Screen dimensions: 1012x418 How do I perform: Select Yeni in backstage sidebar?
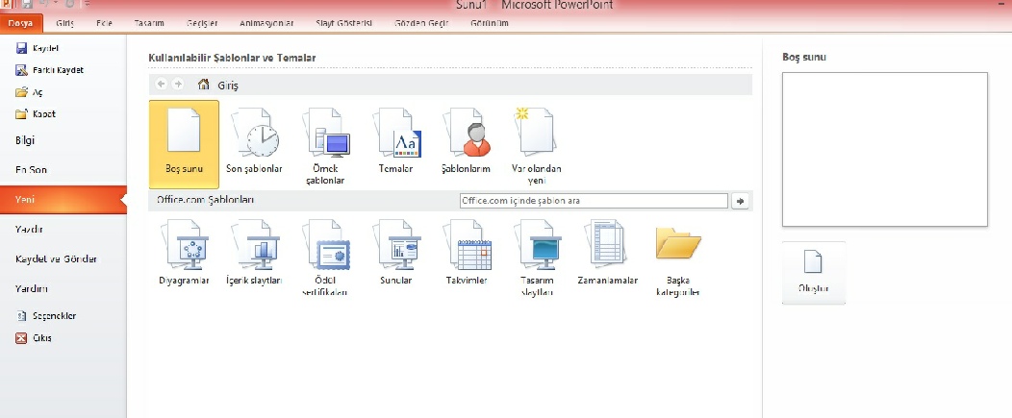point(63,200)
